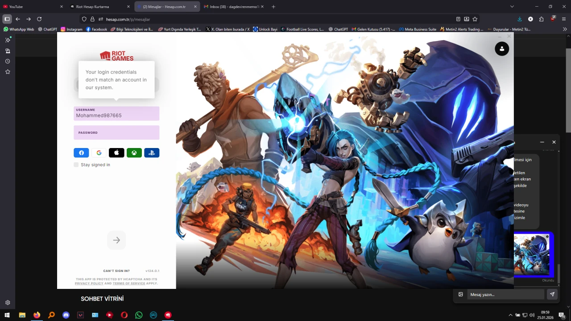Close the enlarged image overlay
Viewport: 571px width, 321px height.
509,36
